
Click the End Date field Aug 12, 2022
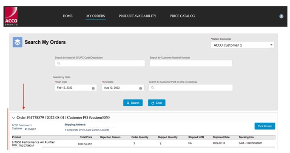tap(123, 88)
